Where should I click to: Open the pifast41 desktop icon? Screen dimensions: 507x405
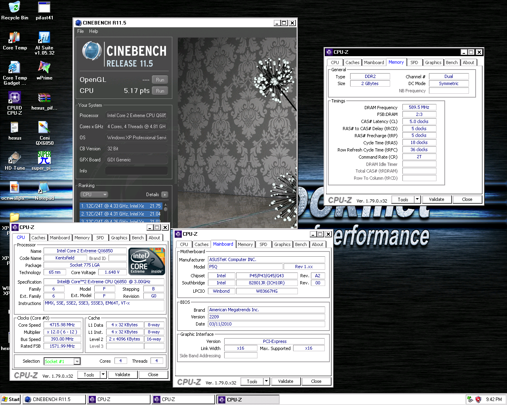tap(44, 11)
